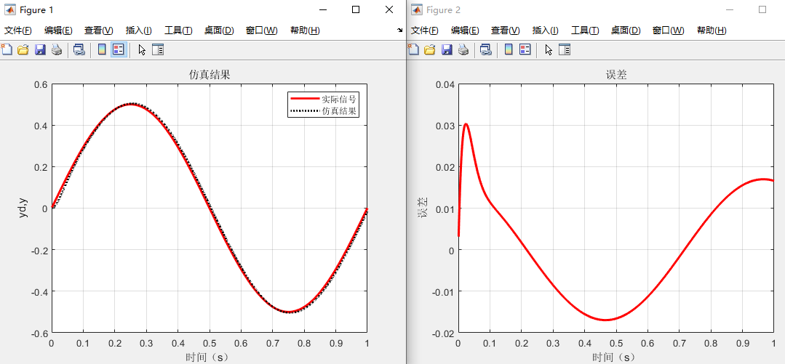The width and height of the screenshot is (785, 364).
Task: Select Edit Plot arrow in Figure 1 toolbar
Action: [142, 49]
